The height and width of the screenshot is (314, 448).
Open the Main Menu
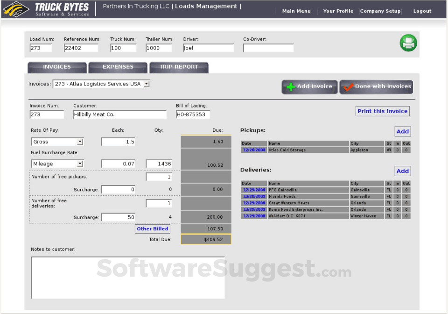pyautogui.click(x=296, y=10)
